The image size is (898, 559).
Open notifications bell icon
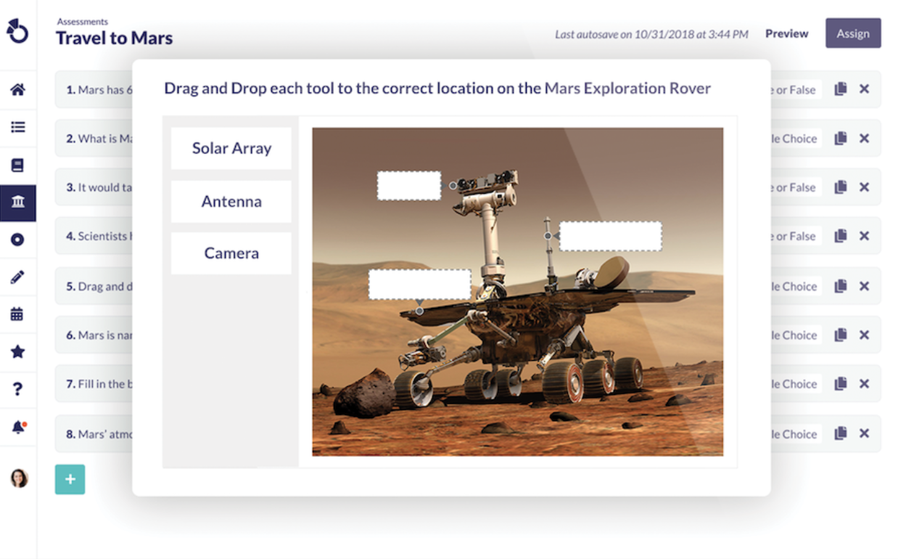[x=18, y=427]
